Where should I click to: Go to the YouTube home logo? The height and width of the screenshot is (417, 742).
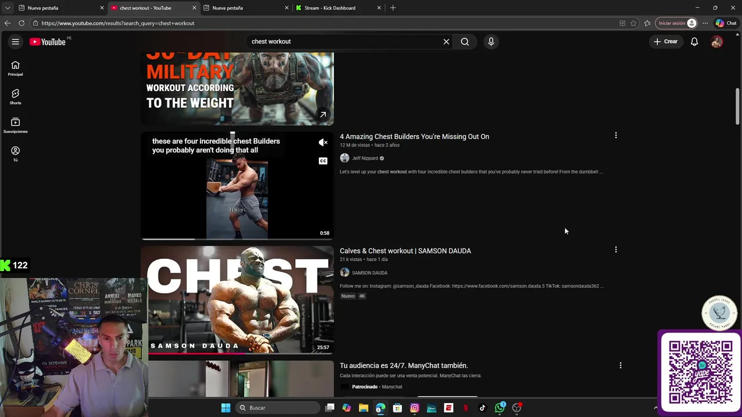pyautogui.click(x=48, y=42)
